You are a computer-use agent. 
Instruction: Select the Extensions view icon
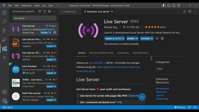[x=4, y=49]
